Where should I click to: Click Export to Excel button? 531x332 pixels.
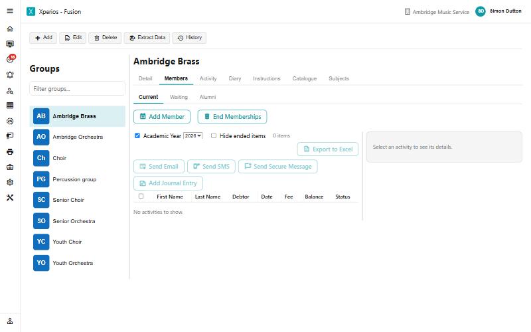tap(328, 149)
